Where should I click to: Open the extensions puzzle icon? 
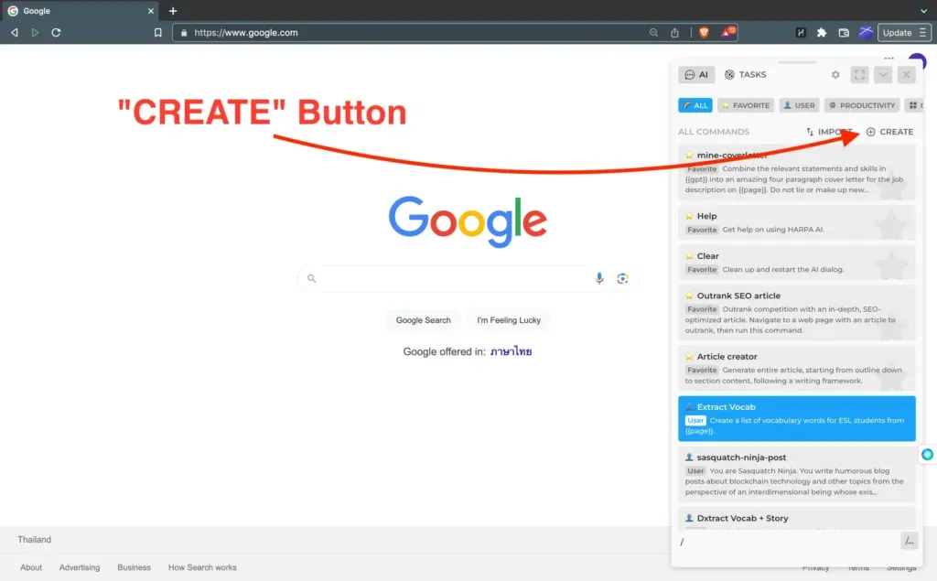coord(822,33)
